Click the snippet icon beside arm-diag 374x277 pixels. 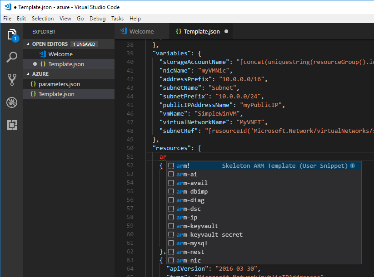(171, 200)
